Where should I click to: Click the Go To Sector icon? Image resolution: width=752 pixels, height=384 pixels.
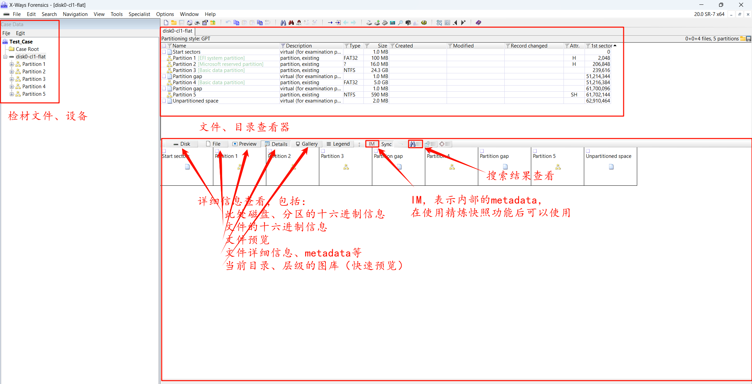coord(338,23)
